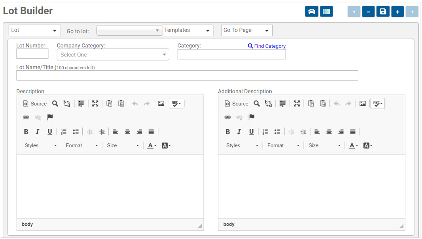Open Format dropdown in Description editor

[81, 145]
